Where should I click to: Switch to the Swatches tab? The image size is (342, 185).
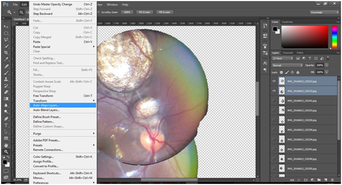pos(287,22)
